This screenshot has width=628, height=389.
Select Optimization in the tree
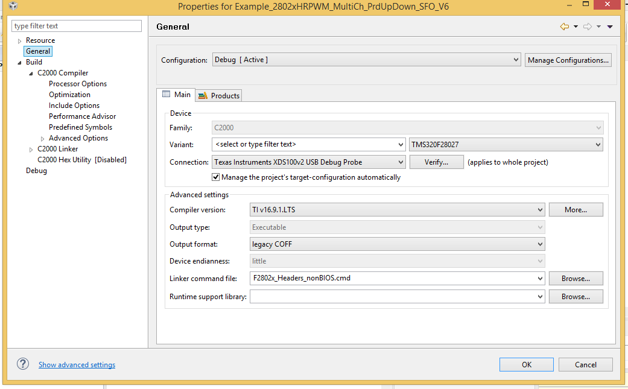click(69, 95)
